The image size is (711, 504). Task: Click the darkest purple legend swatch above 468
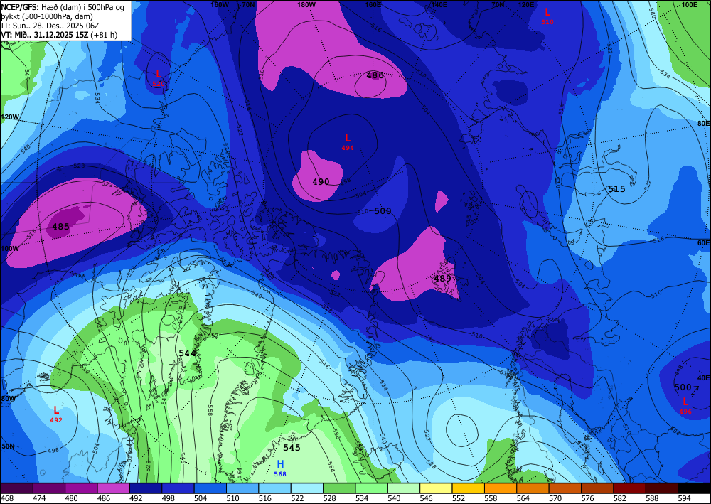coord(16,488)
